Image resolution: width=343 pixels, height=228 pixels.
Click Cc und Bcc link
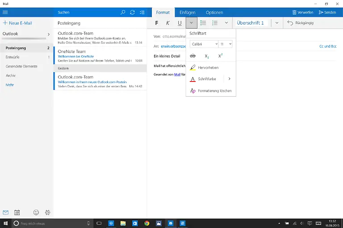(327, 46)
